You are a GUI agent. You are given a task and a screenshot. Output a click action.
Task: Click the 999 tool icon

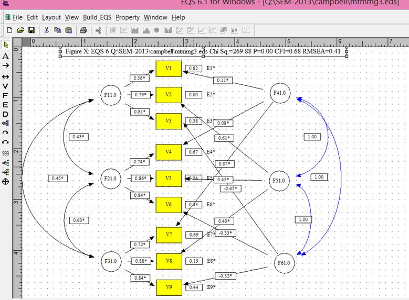(5, 153)
